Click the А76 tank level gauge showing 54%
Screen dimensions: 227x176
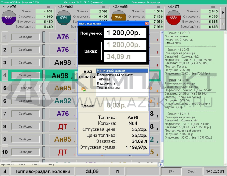click(9, 18)
